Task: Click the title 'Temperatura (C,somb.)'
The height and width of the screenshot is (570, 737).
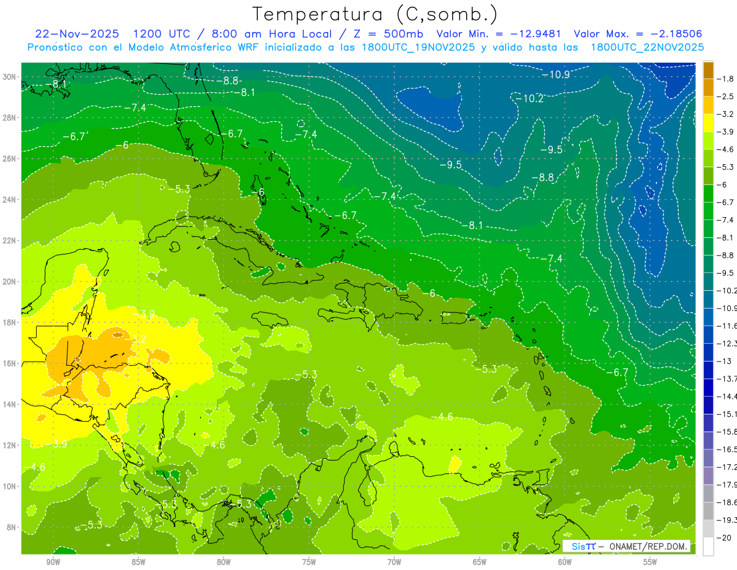Action: point(375,14)
